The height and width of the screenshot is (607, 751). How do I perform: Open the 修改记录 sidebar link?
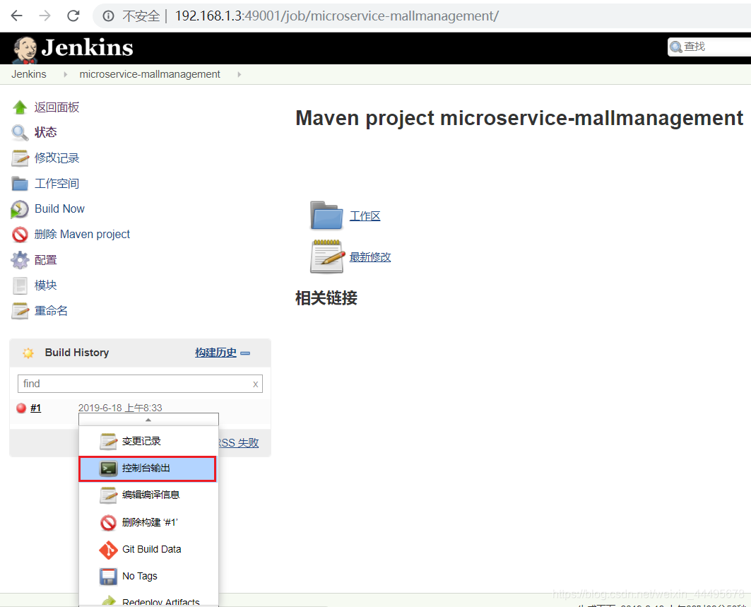pos(57,158)
